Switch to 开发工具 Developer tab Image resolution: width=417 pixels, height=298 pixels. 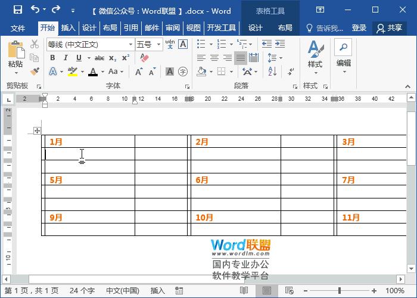(221, 27)
